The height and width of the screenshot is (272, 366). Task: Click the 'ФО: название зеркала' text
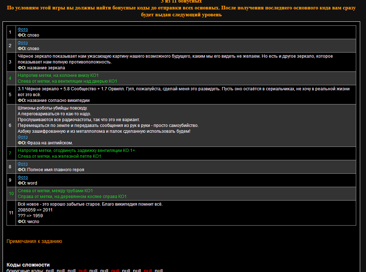[41, 67]
